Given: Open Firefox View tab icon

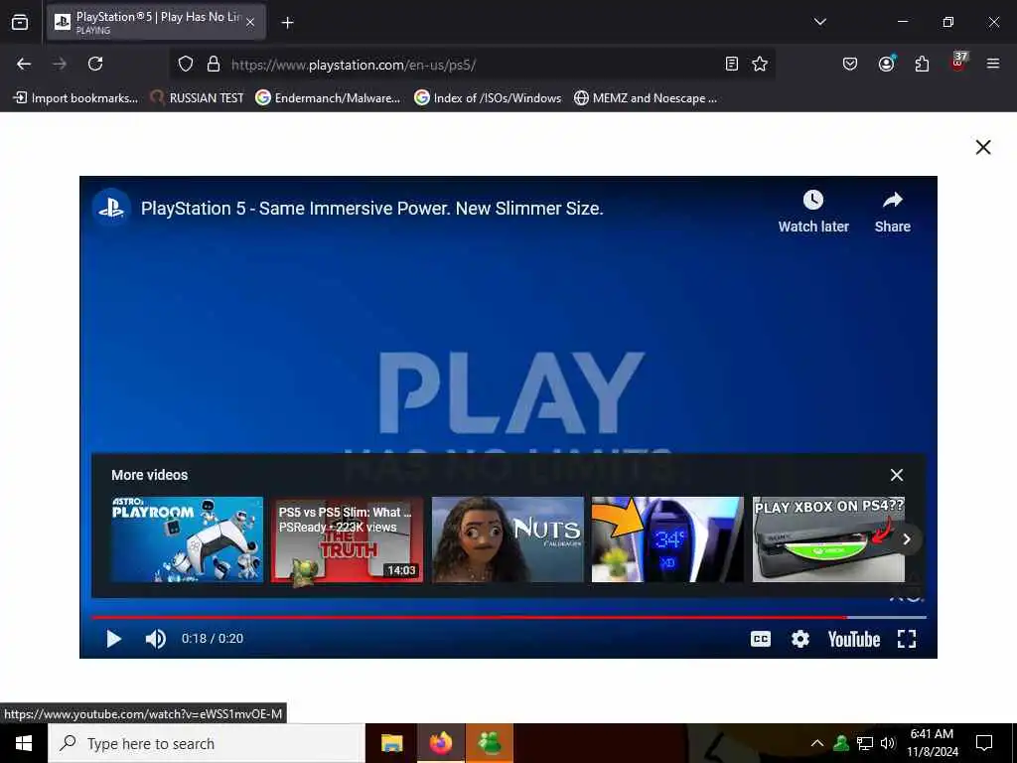Looking at the screenshot, I should pyautogui.click(x=20, y=22).
